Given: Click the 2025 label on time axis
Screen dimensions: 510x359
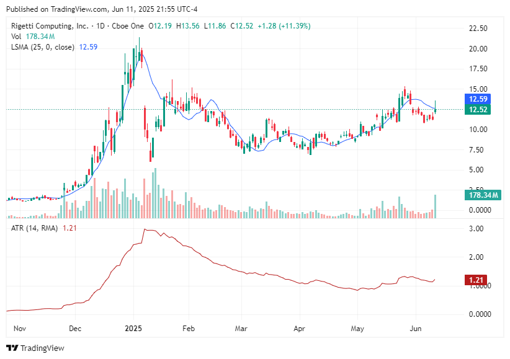Looking at the screenshot, I should click(133, 329).
